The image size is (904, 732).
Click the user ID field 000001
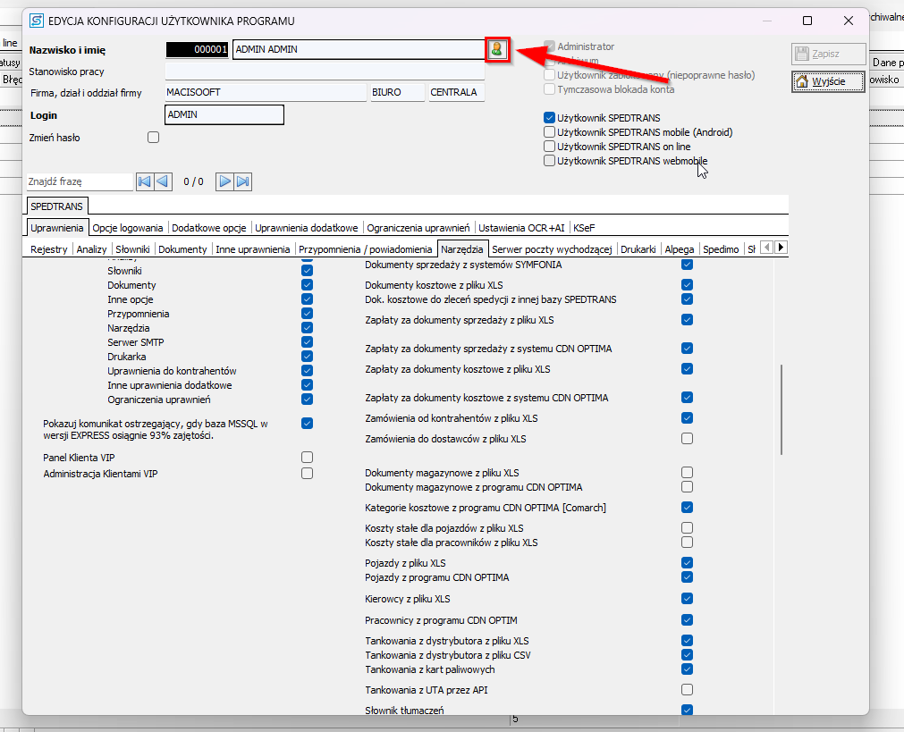[198, 49]
